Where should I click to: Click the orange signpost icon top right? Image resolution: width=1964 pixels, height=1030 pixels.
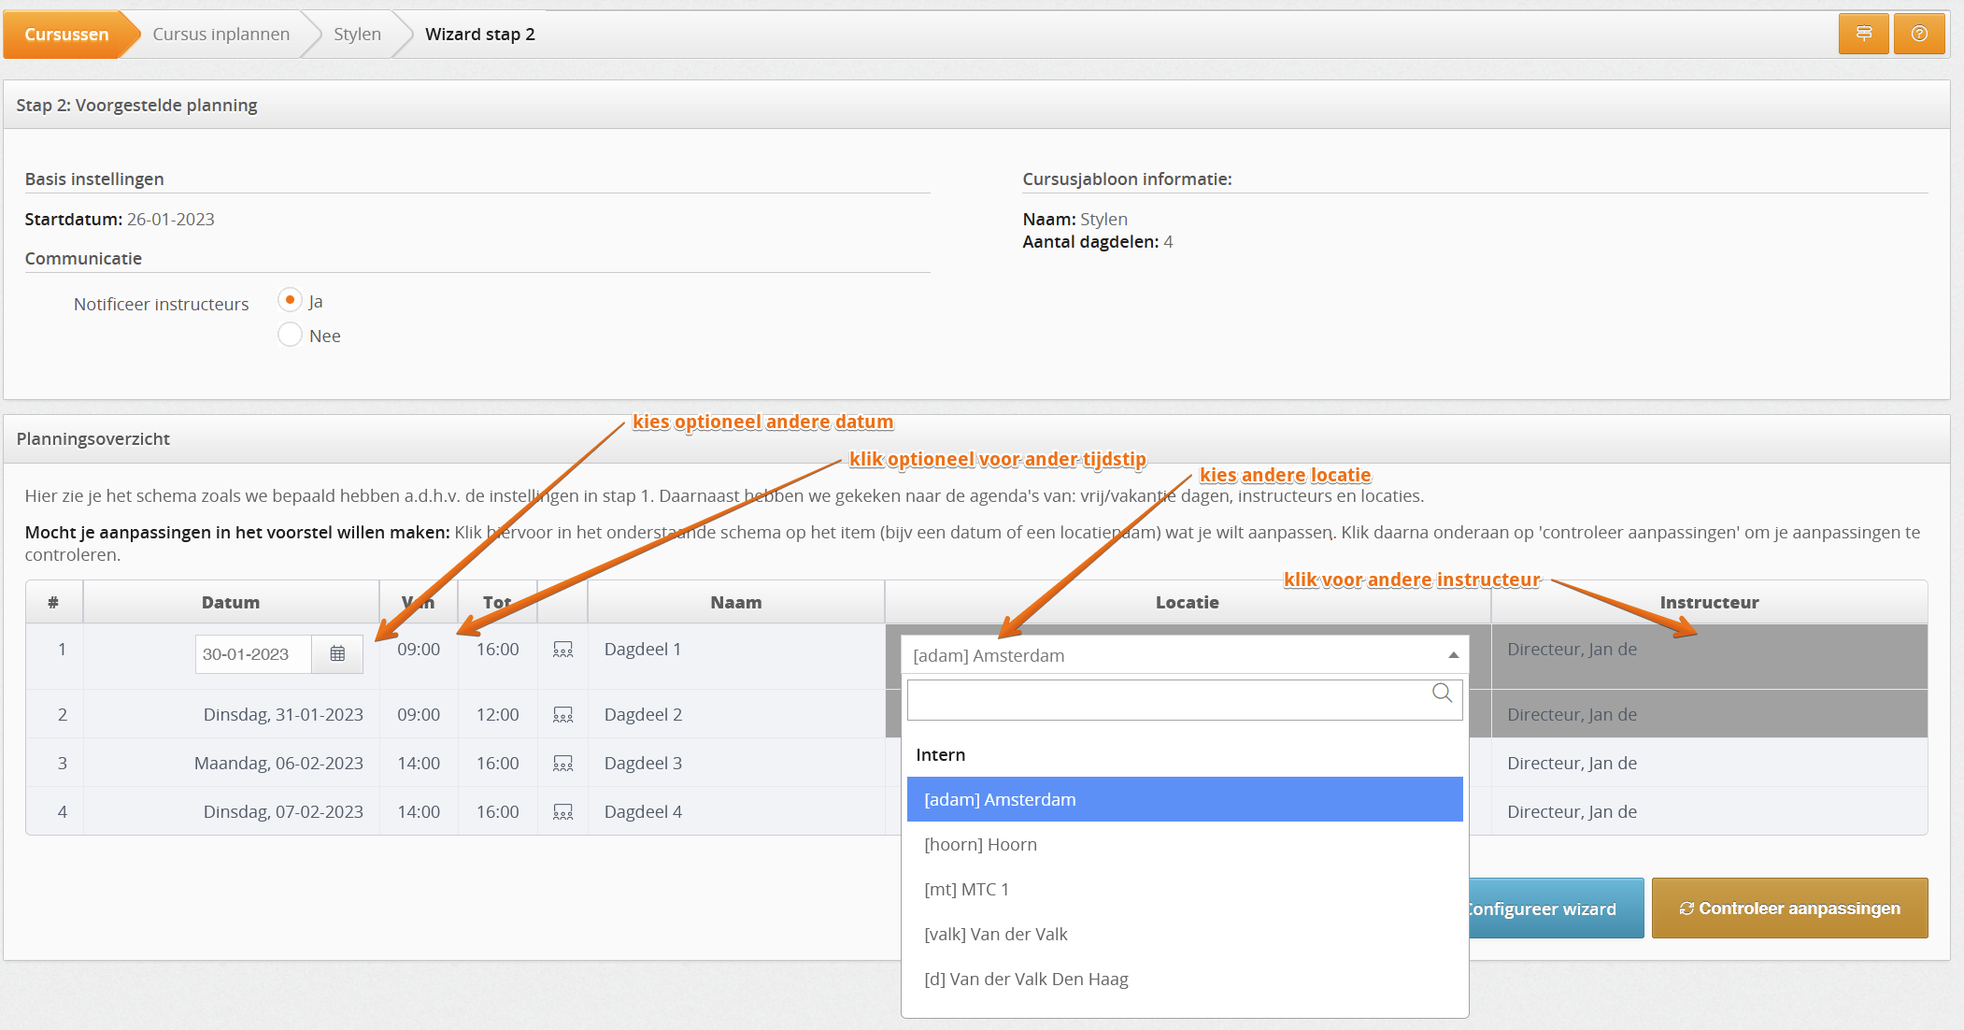click(x=1863, y=35)
